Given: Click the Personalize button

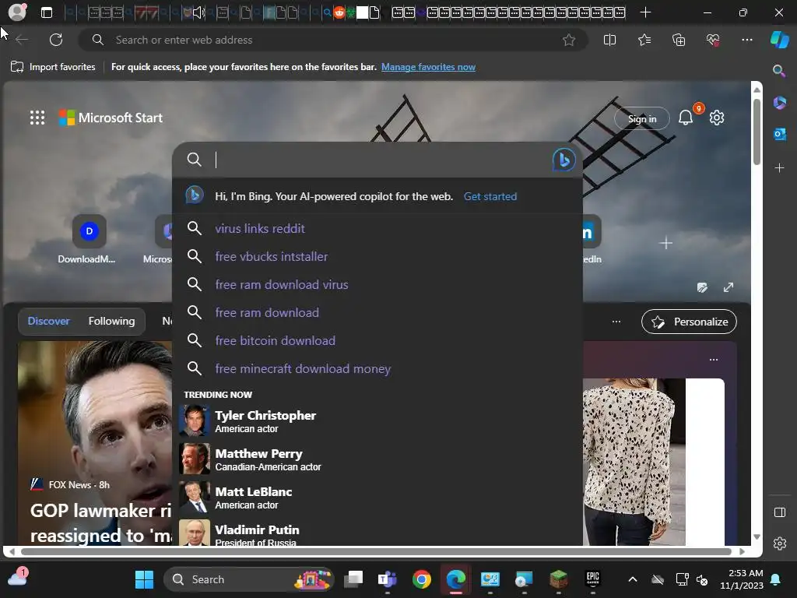Looking at the screenshot, I should [689, 322].
